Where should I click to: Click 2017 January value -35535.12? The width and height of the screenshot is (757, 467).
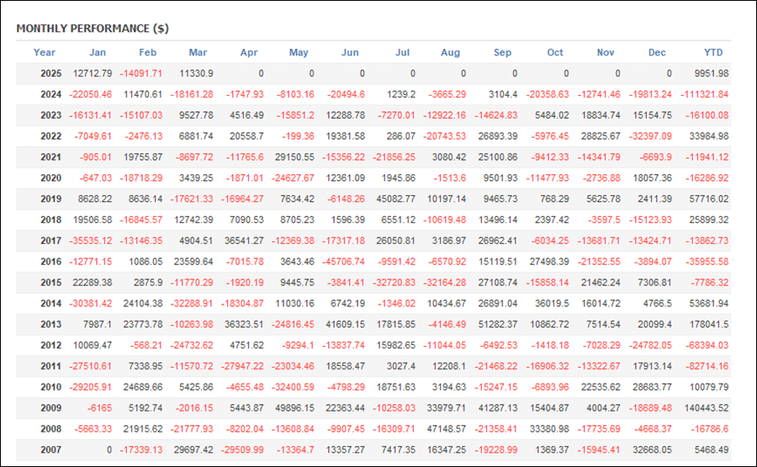91,241
